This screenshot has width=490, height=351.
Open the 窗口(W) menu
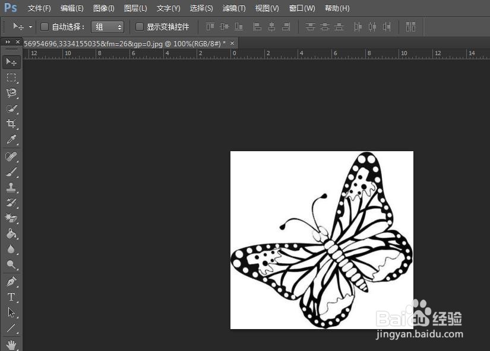302,8
